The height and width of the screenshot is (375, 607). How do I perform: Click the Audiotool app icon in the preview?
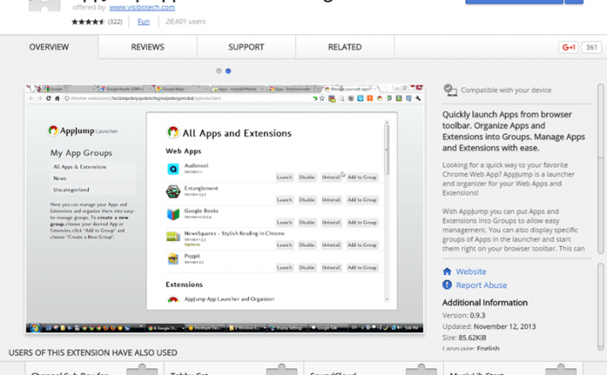tap(173, 169)
